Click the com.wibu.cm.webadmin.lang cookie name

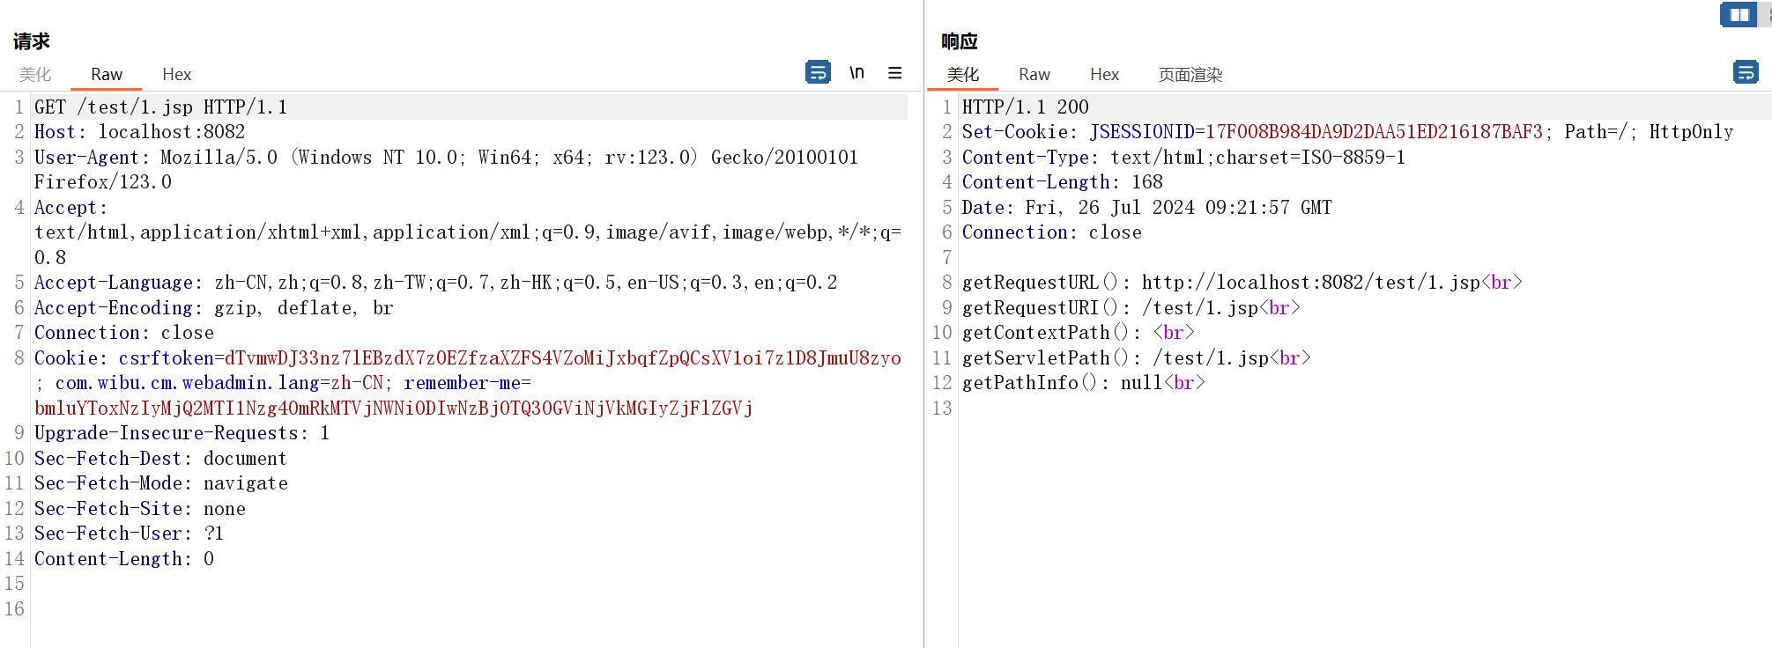click(187, 383)
